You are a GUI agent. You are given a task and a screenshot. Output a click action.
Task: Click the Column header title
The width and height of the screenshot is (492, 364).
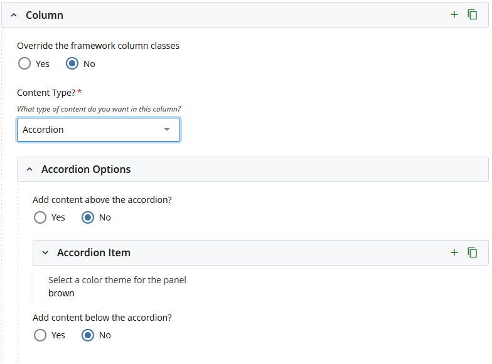pyautogui.click(x=45, y=15)
